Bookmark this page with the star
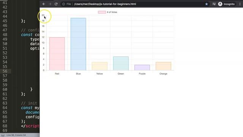Image resolution: width=243 pixels, height=137 pixels. click(207, 4)
